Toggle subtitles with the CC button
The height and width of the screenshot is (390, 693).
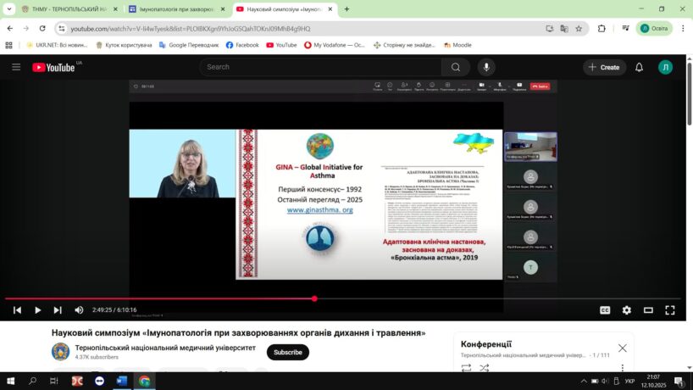pyautogui.click(x=605, y=310)
